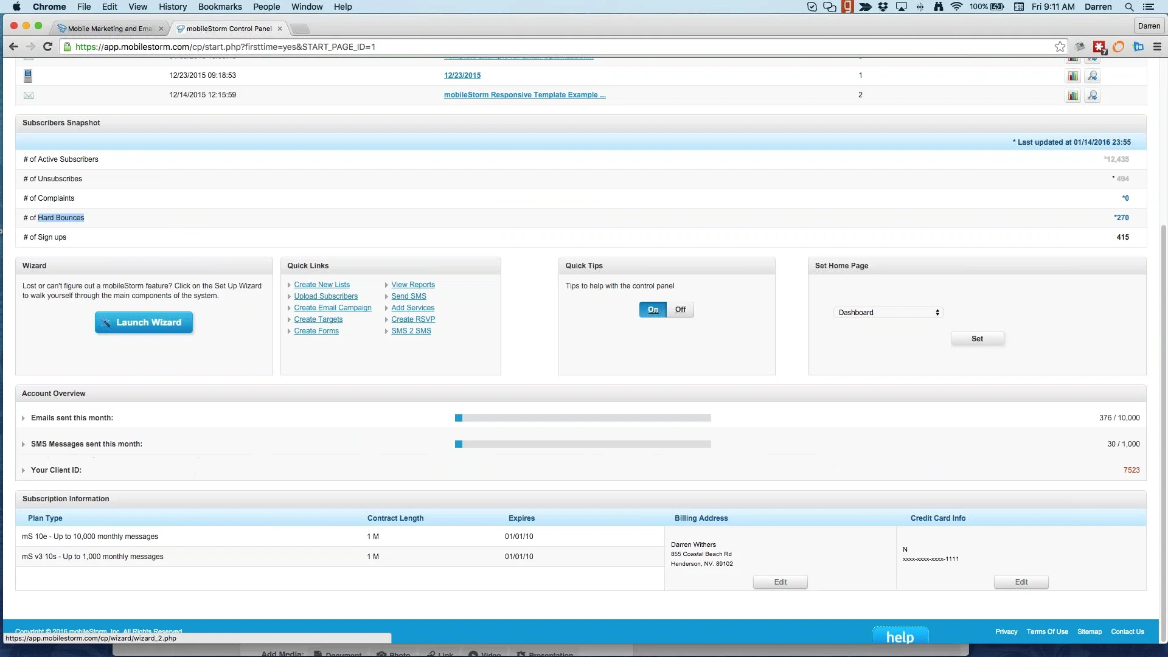Click the magnifier preview icon beside the Responsive Template row

point(1093,95)
